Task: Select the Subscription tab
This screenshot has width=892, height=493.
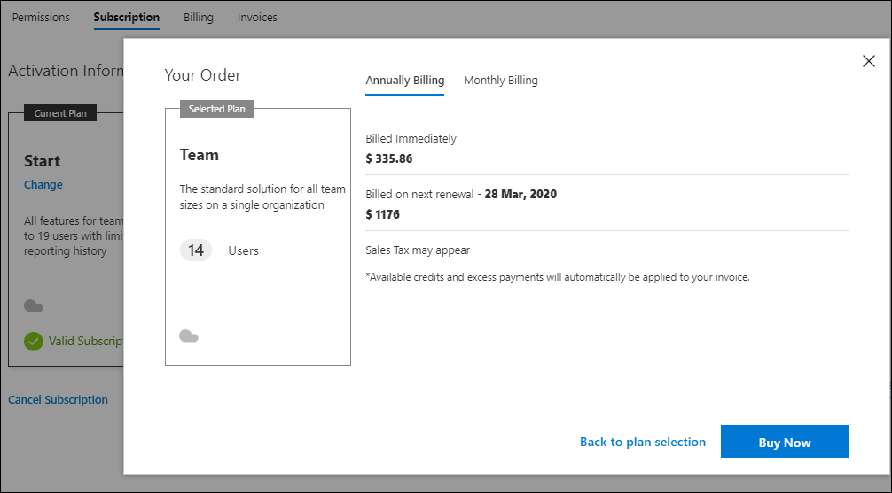Action: pyautogui.click(x=126, y=18)
